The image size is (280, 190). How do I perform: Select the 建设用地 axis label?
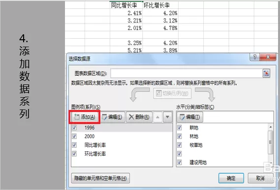(x=198, y=163)
